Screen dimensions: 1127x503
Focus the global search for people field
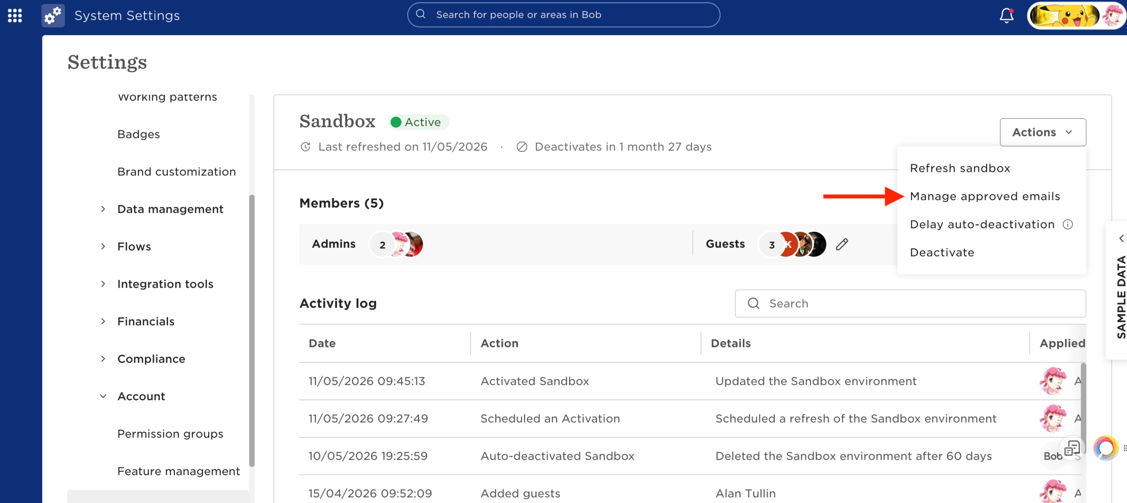[x=563, y=14]
